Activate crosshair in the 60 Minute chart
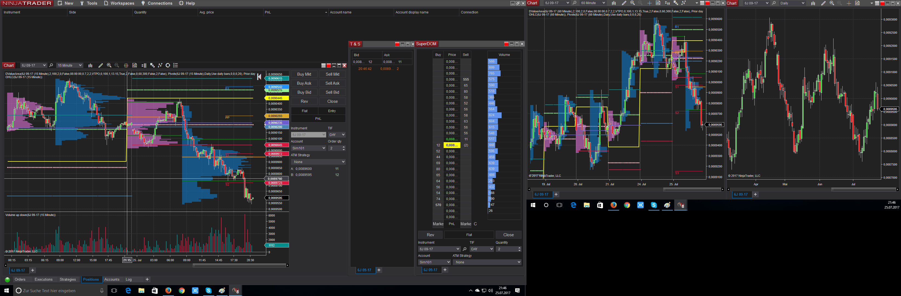Image resolution: width=901 pixels, height=296 pixels. click(649, 3)
